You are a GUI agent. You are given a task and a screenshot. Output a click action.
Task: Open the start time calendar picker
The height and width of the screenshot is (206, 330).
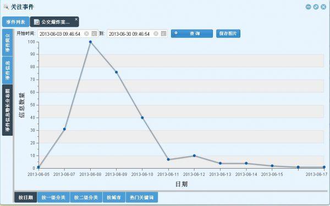point(94,34)
